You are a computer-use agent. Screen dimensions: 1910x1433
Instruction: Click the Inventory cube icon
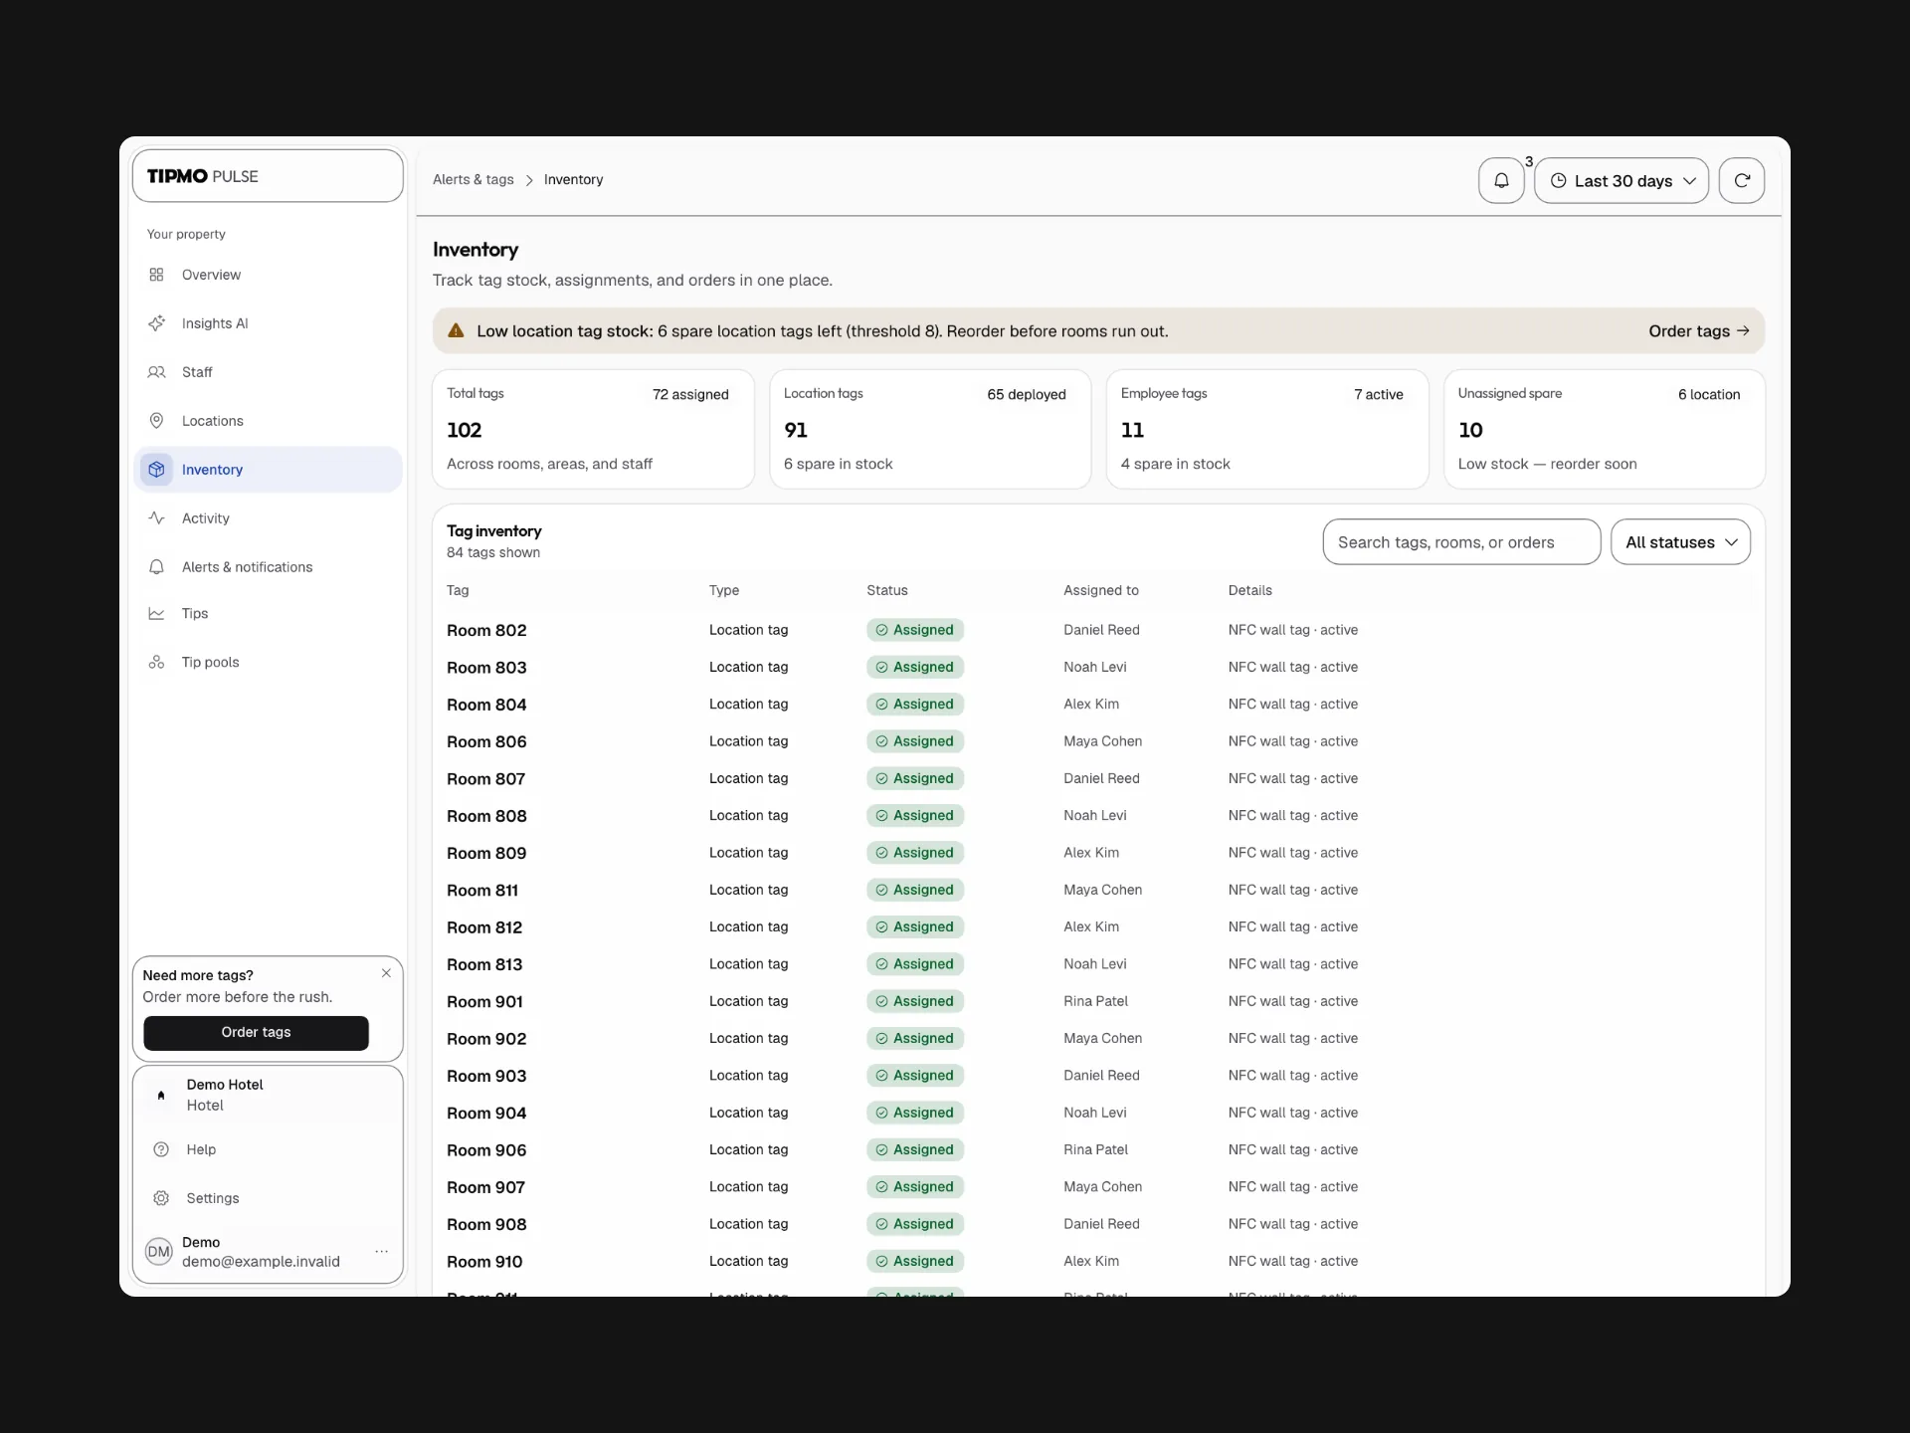click(156, 470)
